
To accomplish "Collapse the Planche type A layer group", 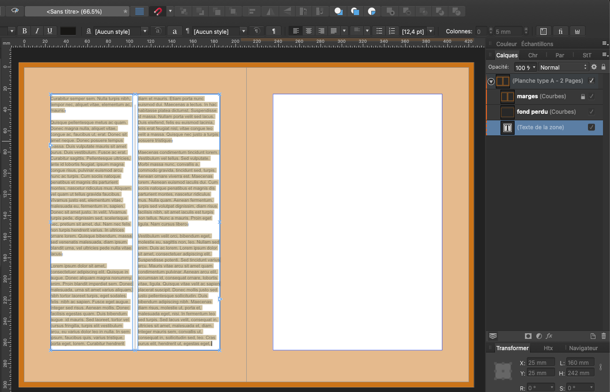I will coord(491,81).
